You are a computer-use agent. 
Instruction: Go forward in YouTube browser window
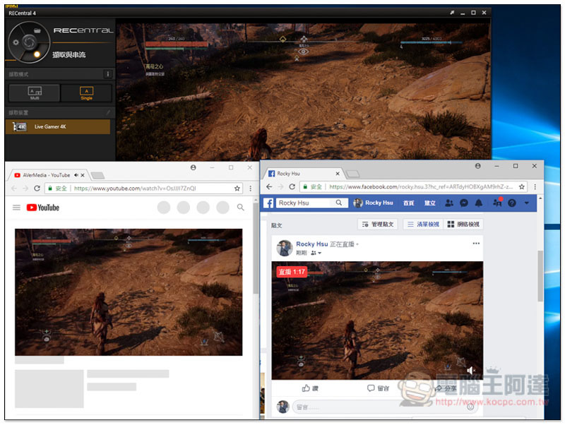[25, 188]
